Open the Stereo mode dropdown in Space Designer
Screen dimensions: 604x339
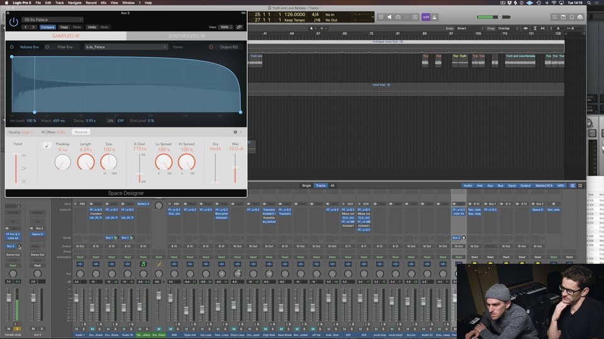(x=178, y=47)
